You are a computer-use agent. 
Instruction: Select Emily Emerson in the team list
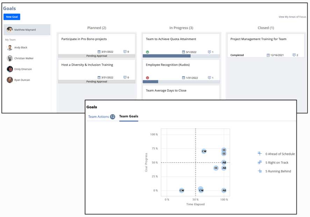click(x=23, y=69)
